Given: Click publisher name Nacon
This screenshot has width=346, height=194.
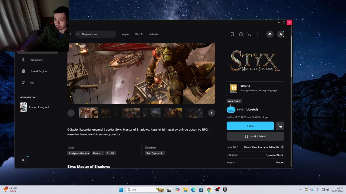Looking at the screenshot, I should (x=280, y=162).
